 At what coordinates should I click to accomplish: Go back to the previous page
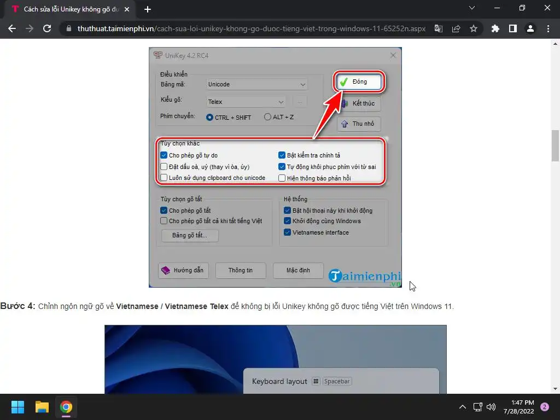[x=12, y=28]
